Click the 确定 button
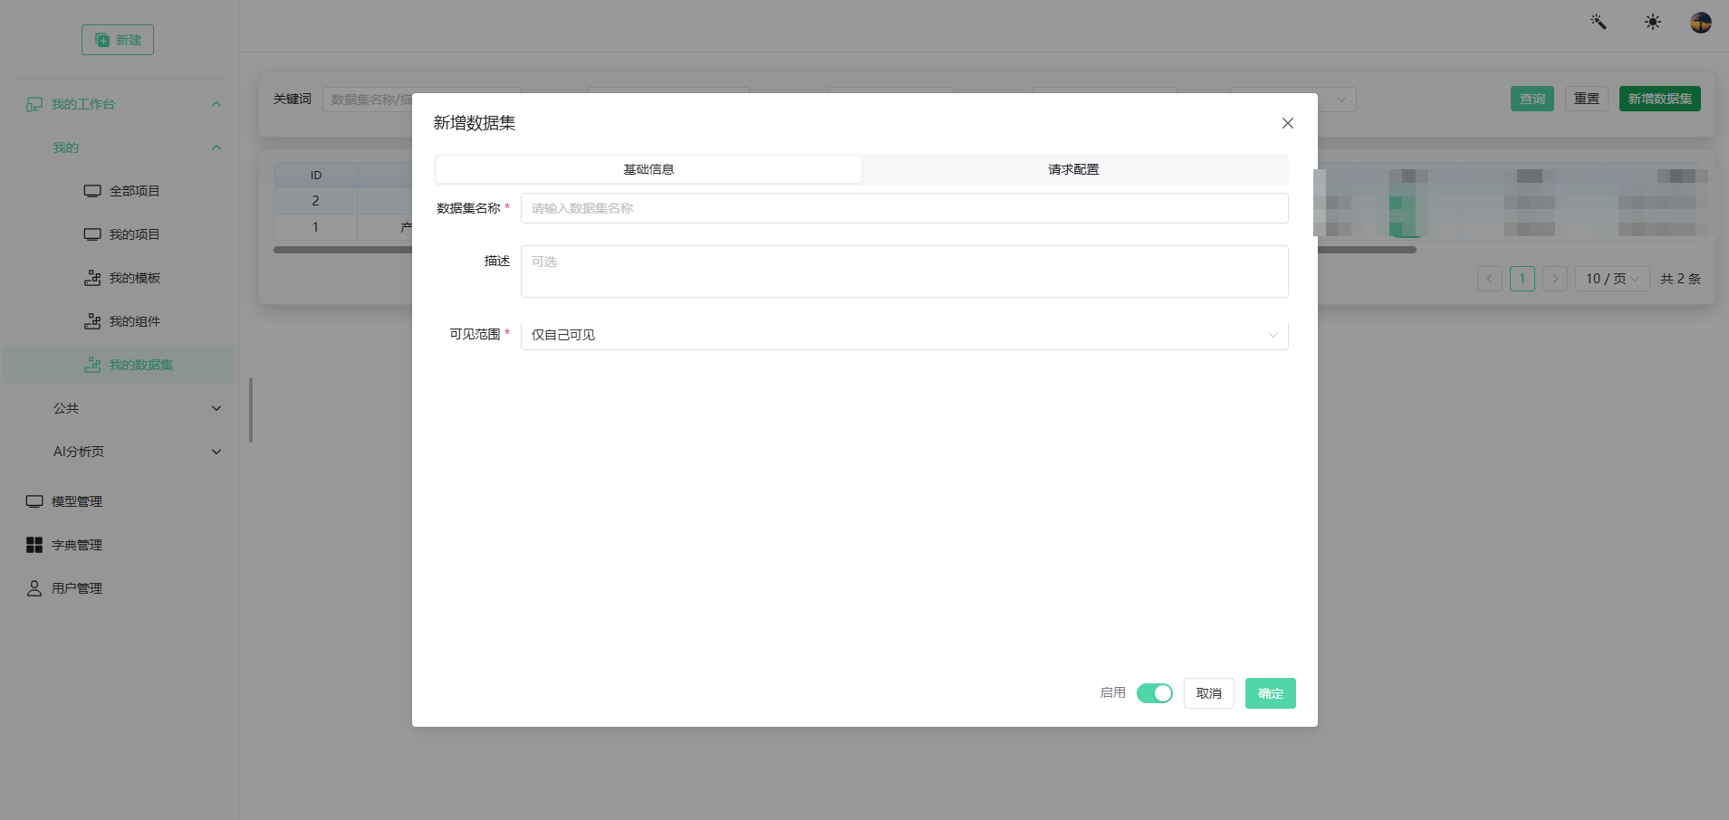The width and height of the screenshot is (1729, 820). [x=1270, y=693]
